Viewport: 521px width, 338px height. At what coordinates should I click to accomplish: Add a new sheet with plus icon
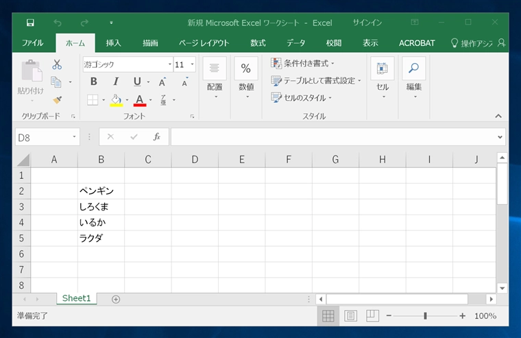pyautogui.click(x=116, y=299)
